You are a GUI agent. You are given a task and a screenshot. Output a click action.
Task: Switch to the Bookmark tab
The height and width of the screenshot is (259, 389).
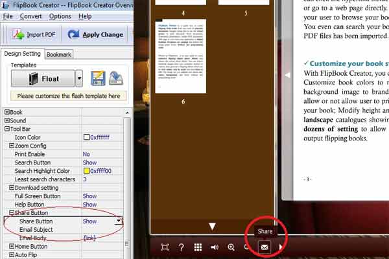click(59, 54)
